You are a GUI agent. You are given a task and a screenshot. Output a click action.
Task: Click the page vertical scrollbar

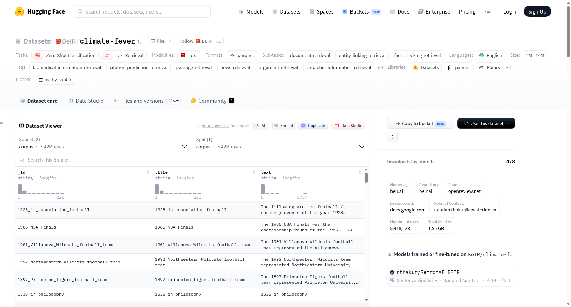pyautogui.click(x=568, y=32)
